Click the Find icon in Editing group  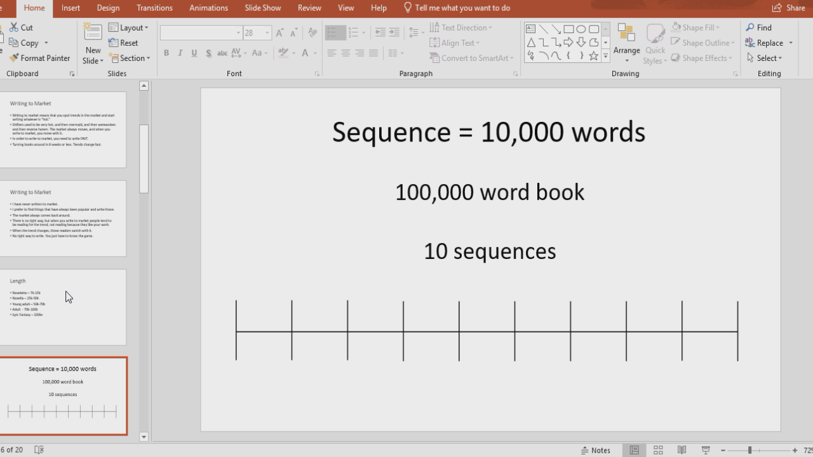(750, 27)
